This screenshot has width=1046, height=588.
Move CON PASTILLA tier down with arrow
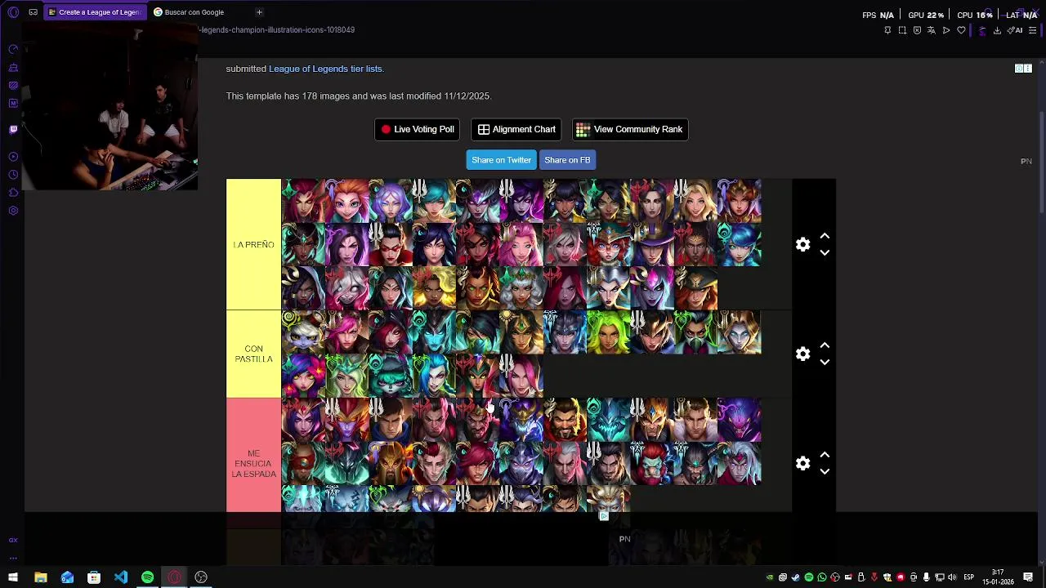[x=825, y=362]
